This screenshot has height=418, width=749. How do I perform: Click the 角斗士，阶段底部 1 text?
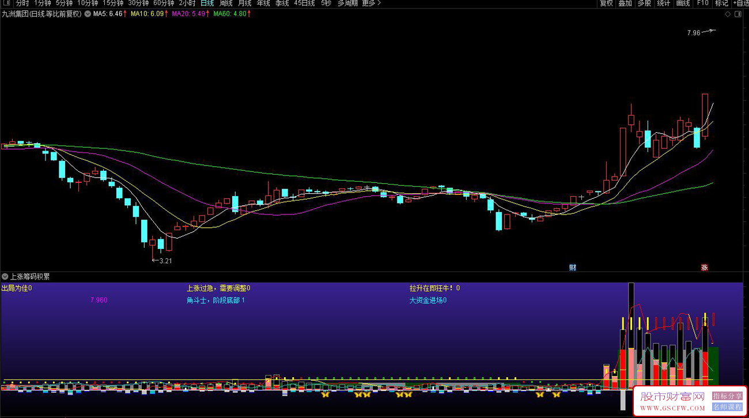point(215,300)
